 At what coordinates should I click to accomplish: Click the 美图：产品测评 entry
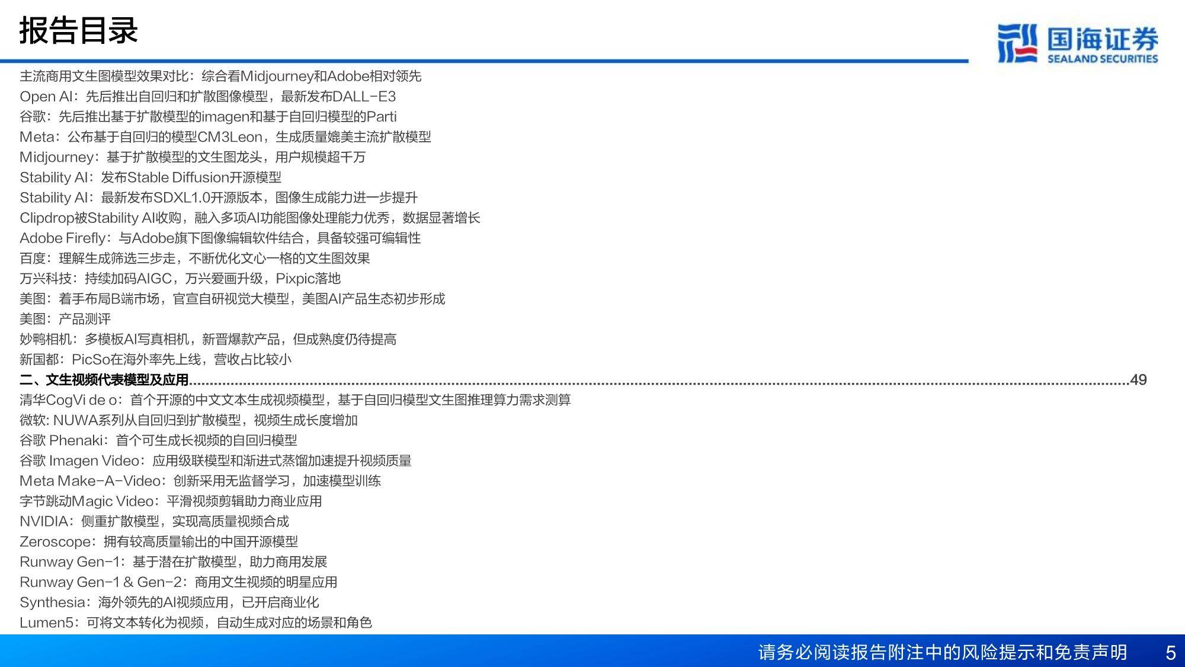(x=65, y=319)
